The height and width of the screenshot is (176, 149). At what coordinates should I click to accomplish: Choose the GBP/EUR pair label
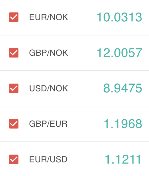48,124
